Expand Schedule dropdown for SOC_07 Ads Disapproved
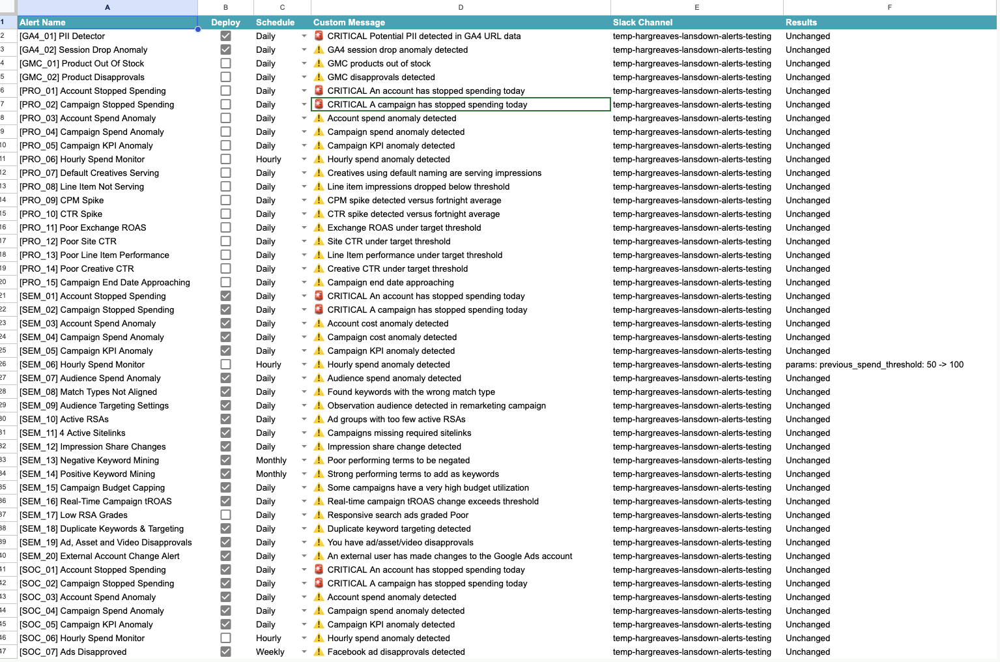Screen dimensions: 1000x662 click(x=304, y=652)
